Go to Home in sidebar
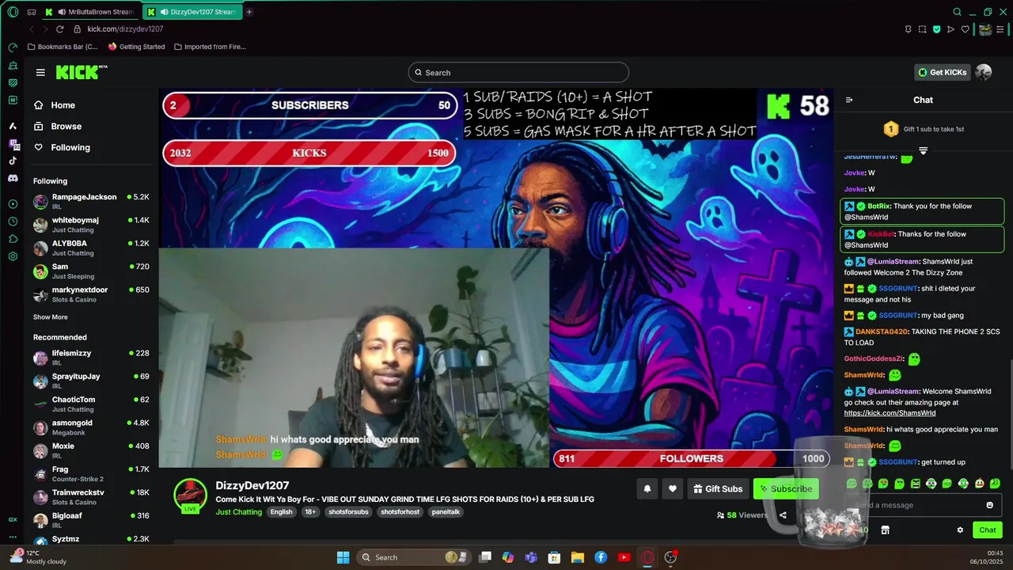1013x570 pixels. 55,105
